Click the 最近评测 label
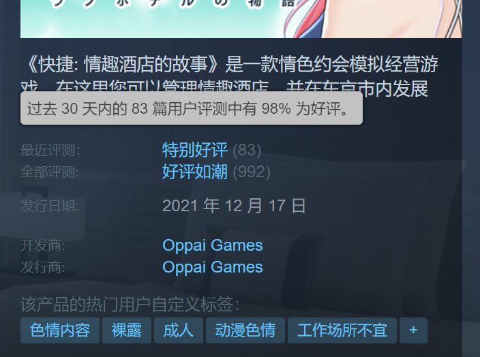The image size is (480, 357). pyautogui.click(x=50, y=150)
